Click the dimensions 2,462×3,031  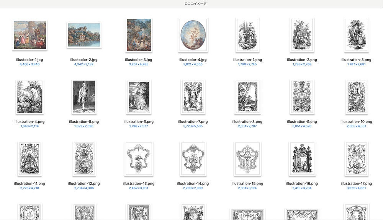click(x=139, y=188)
